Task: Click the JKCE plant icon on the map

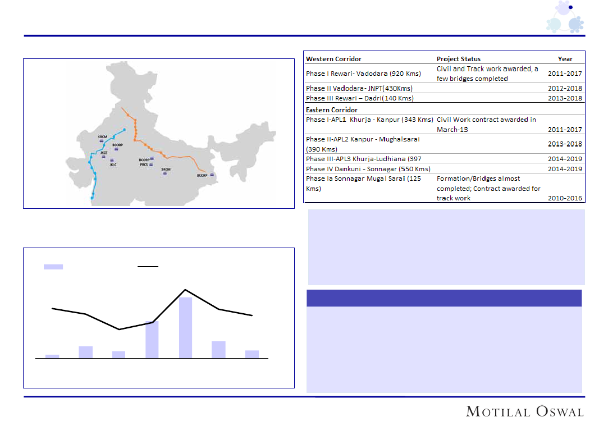Action: pyautogui.click(x=103, y=157)
